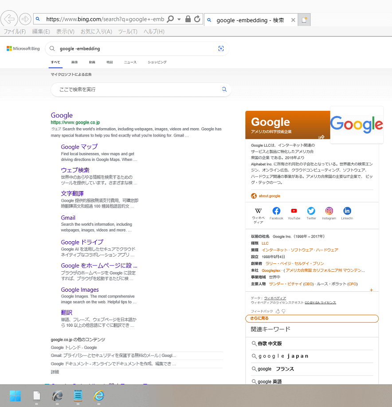Switch to the ショッピング results tab
Viewport: 392px width, 407px height.
[157, 62]
